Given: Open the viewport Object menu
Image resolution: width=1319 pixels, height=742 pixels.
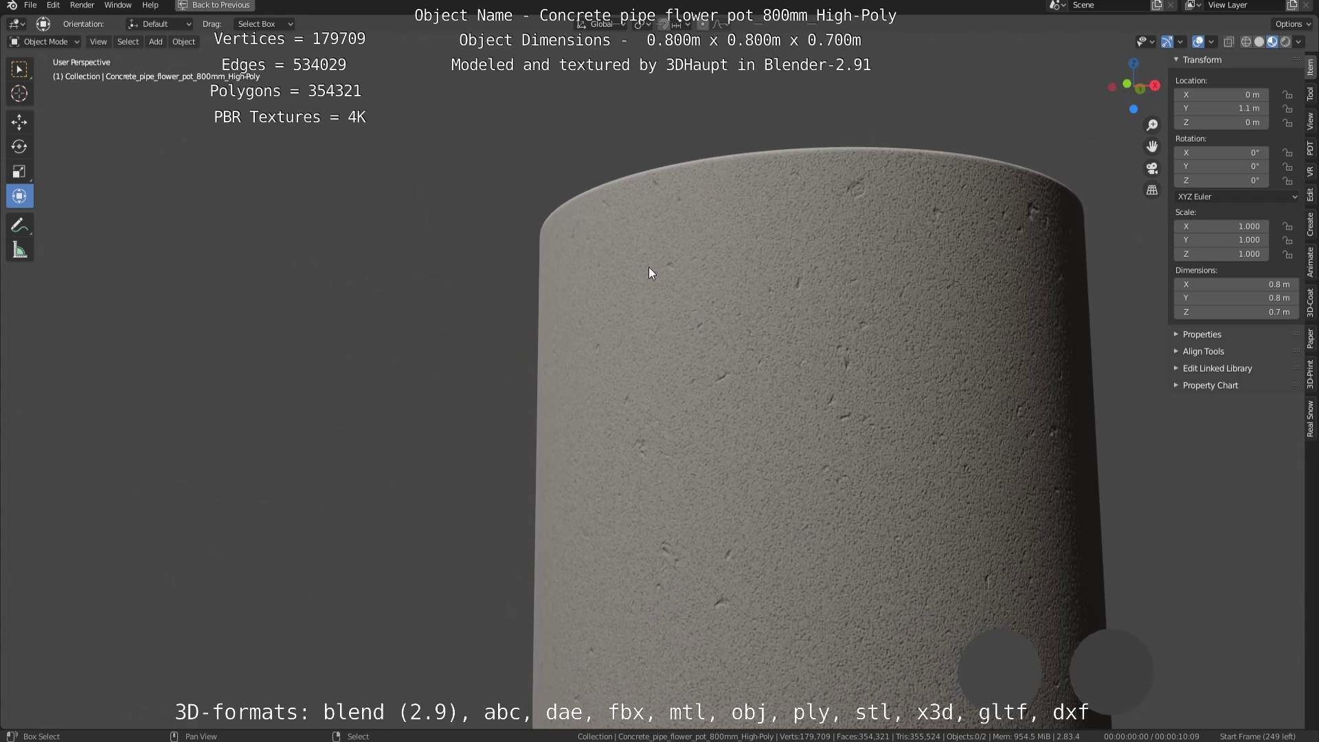Looking at the screenshot, I should click(183, 42).
